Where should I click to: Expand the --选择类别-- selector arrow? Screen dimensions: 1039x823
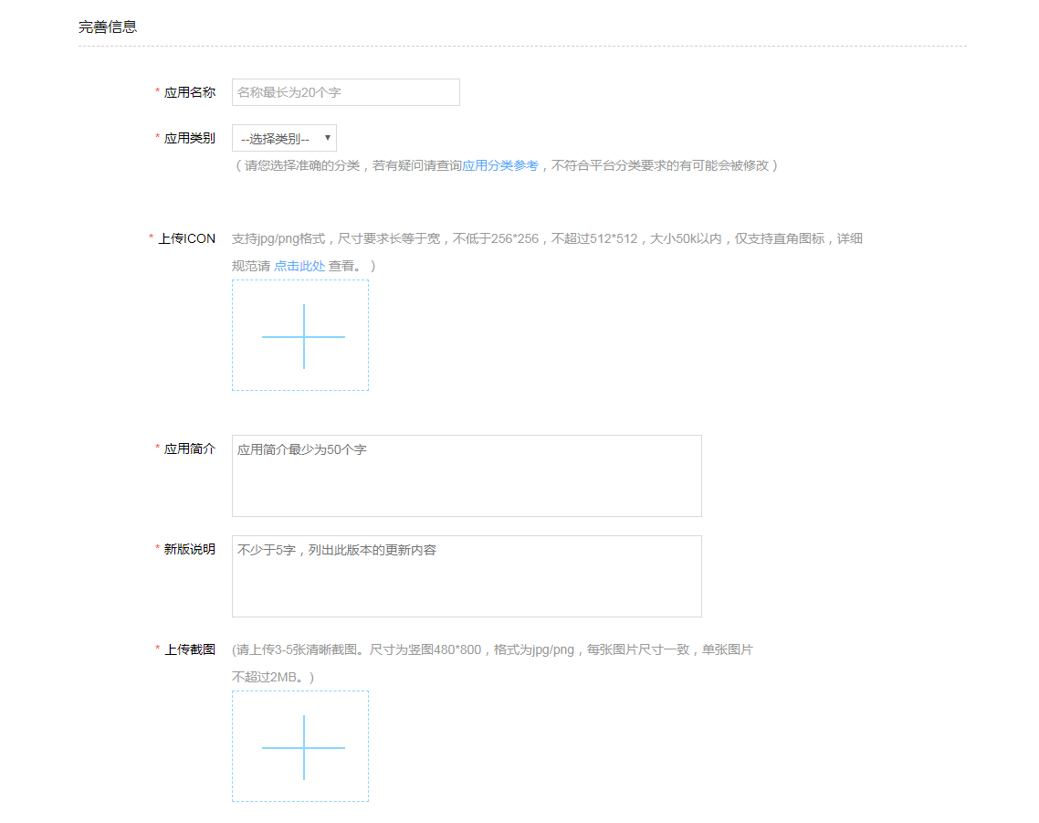[328, 138]
